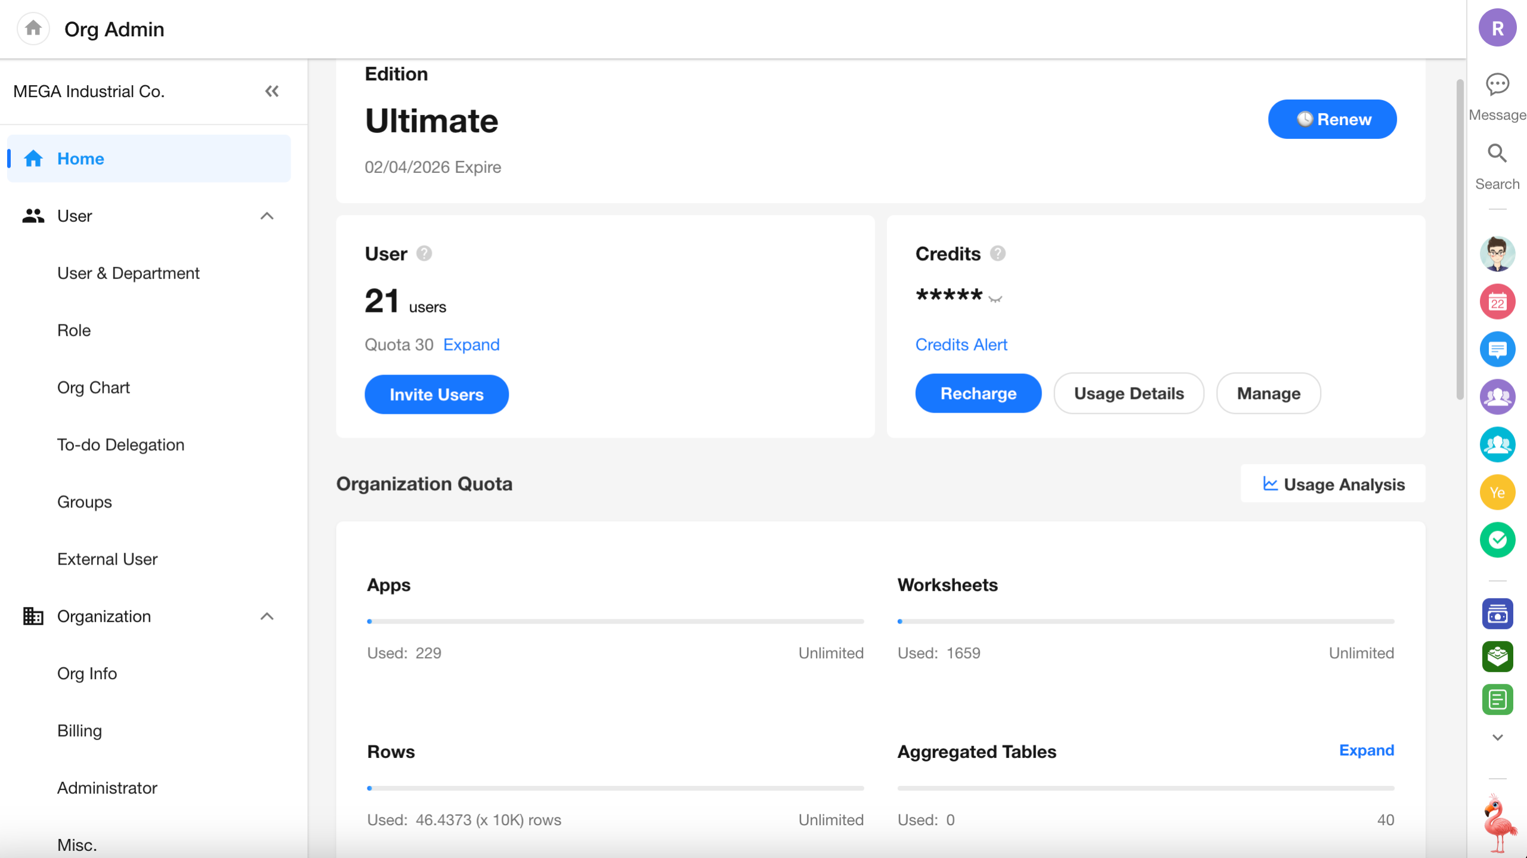Image resolution: width=1527 pixels, height=858 pixels.
Task: Click the help icon next to Credits
Action: tap(998, 254)
